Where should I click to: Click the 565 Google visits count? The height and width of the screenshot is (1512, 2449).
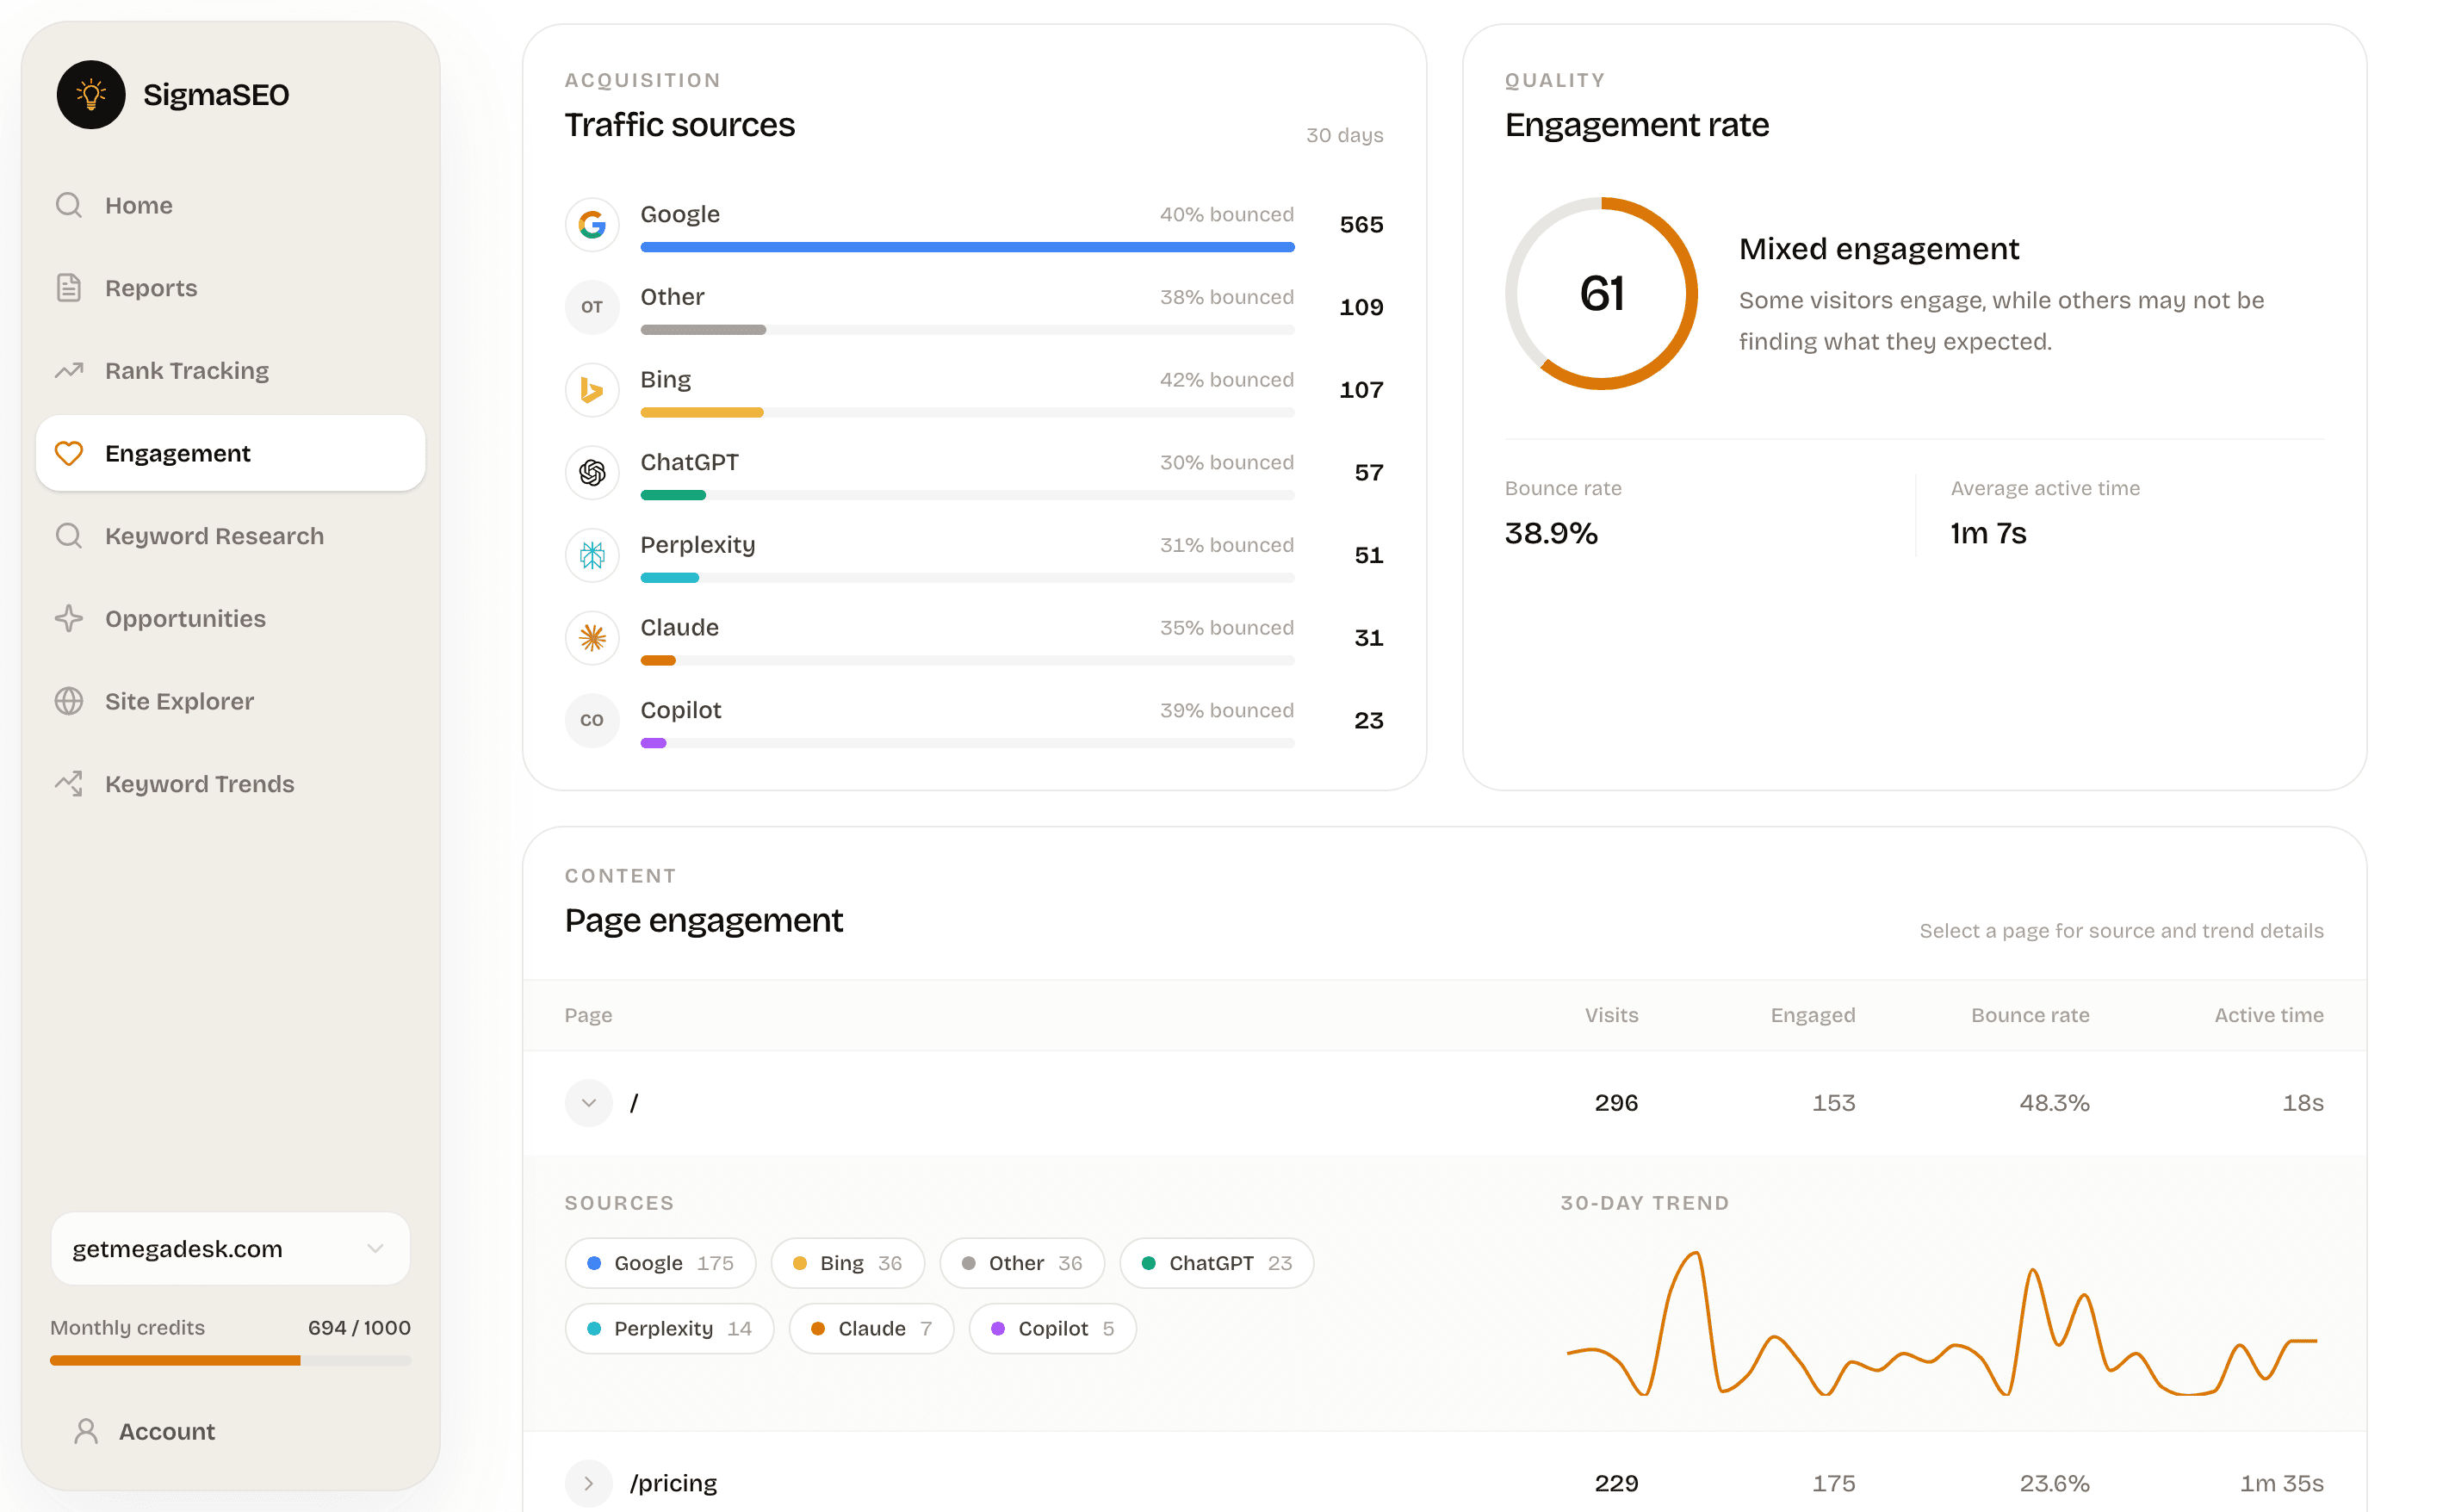pyautogui.click(x=1361, y=224)
